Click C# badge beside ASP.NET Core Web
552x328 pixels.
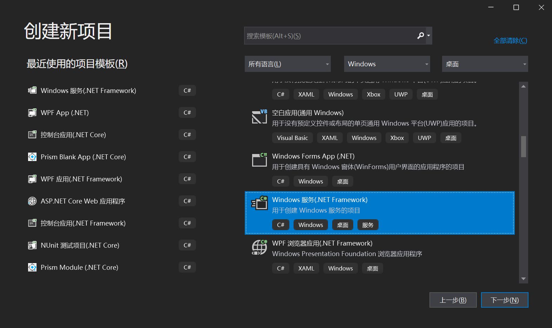tap(187, 201)
